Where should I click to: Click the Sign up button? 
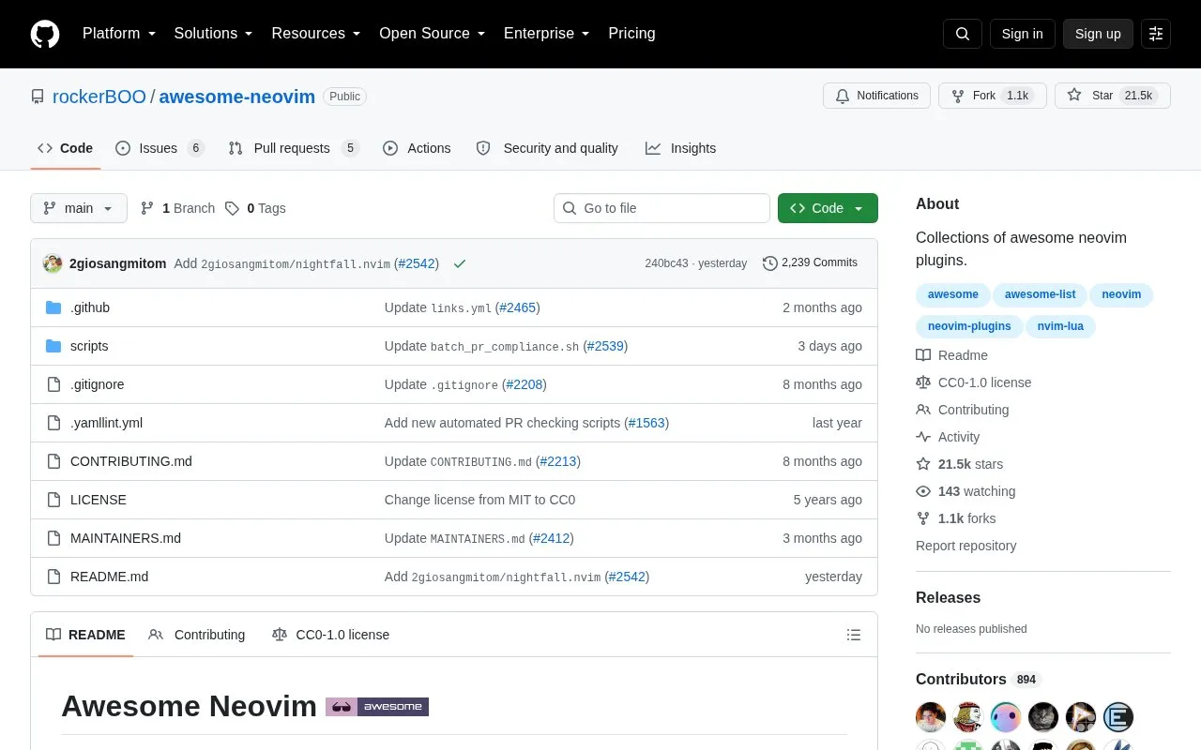1098,34
